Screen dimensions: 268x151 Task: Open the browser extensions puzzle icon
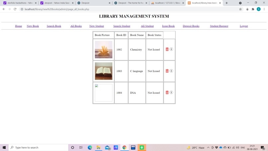coord(253,9)
